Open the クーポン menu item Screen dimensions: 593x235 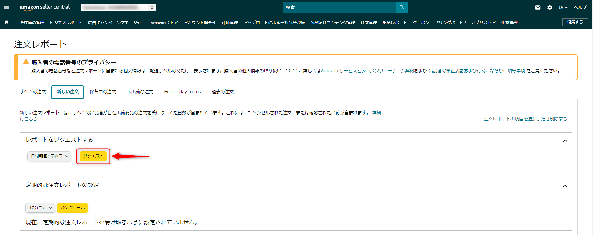(x=421, y=23)
